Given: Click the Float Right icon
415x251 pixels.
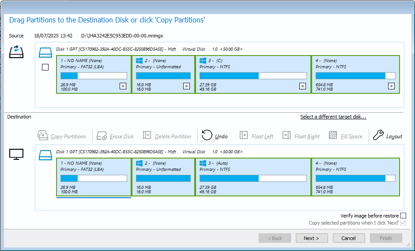Looking at the screenshot, I should pyautogui.click(x=287, y=135).
